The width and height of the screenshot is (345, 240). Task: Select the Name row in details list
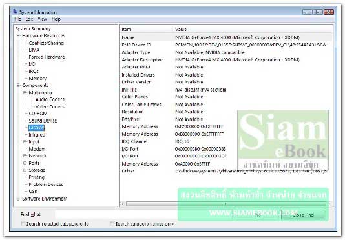226,37
